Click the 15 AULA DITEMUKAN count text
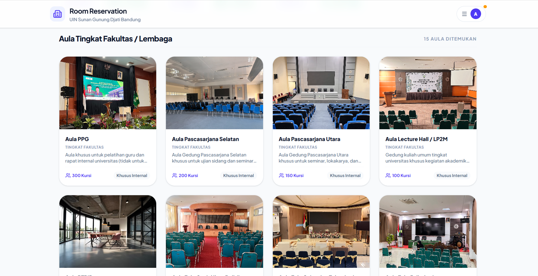538x276 pixels. click(450, 39)
